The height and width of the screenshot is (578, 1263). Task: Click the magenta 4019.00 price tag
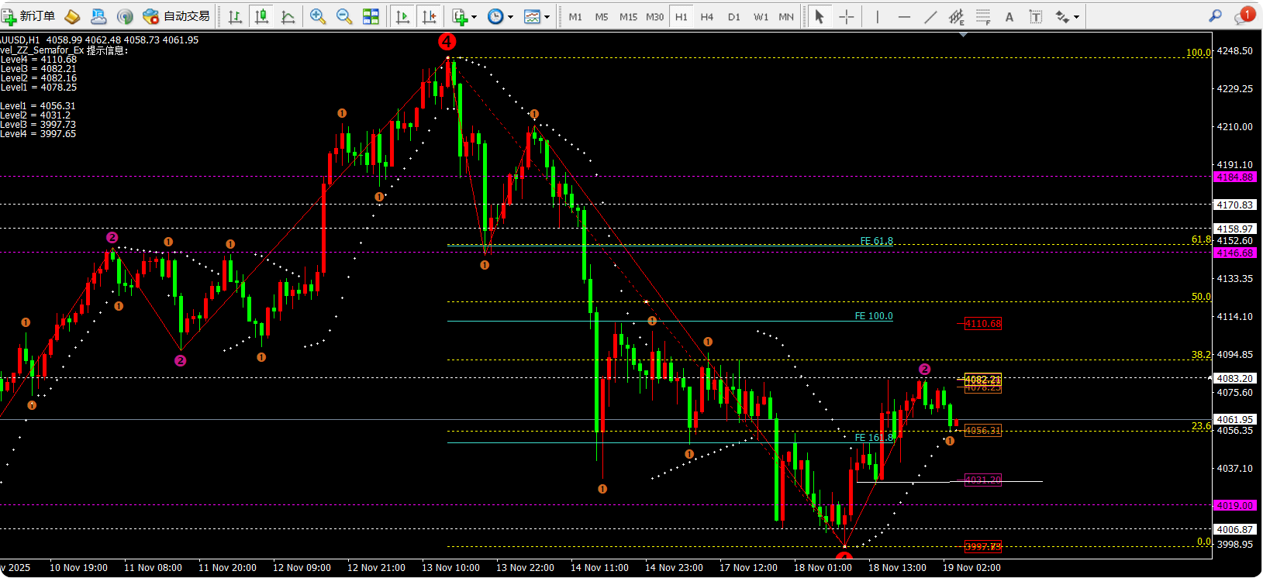coord(1234,506)
